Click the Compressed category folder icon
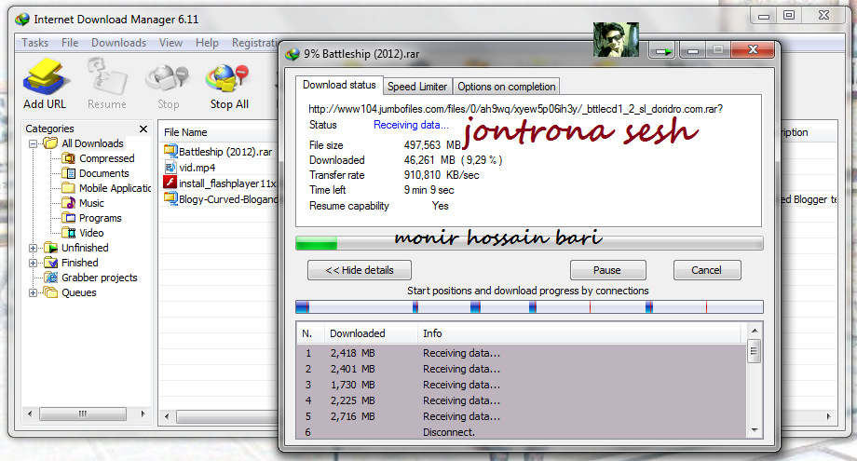857x461 pixels. (68, 158)
